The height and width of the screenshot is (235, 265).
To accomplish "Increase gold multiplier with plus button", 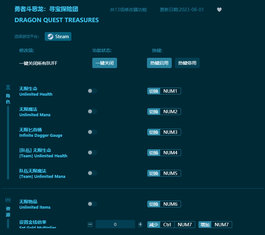I will (x=140, y=224).
